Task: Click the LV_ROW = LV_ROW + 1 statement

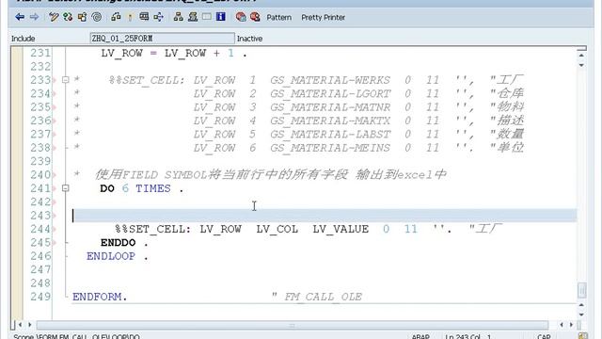Action: (x=174, y=53)
